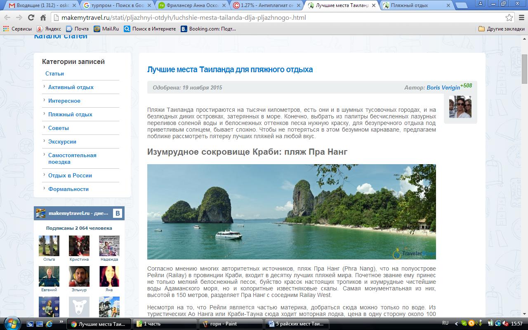Screen dimensions: 528x330
Task: Expand the quick launch overflow chevron
Action: click(61, 322)
